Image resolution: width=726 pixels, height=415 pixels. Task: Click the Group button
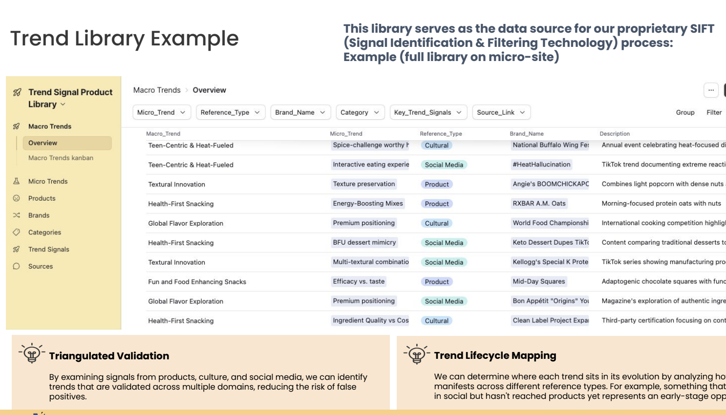pos(685,112)
